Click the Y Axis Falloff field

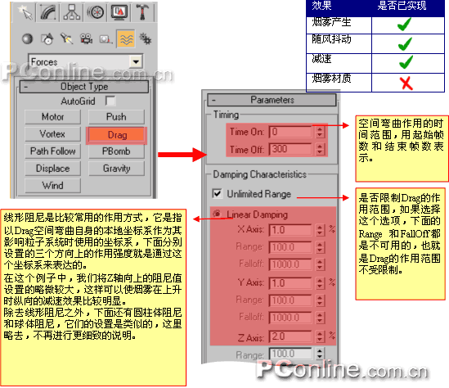(290, 318)
